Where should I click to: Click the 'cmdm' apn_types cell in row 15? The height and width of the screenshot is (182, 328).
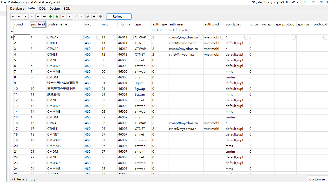point(237,117)
